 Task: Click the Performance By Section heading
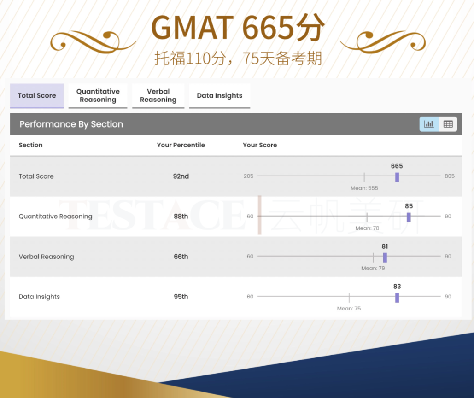tap(71, 124)
